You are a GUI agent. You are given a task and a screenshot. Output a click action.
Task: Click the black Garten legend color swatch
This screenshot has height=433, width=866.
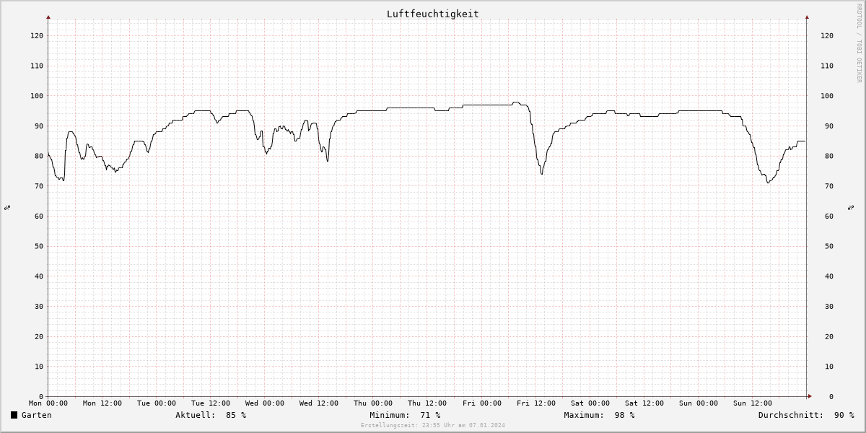coord(14,415)
